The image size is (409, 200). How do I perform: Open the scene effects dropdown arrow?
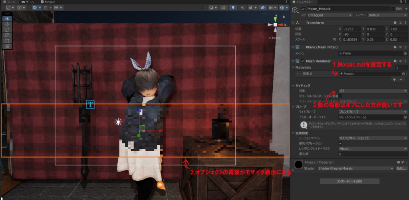[x=256, y=8]
